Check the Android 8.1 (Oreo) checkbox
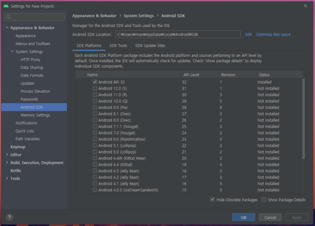Viewport: 315px width, 226px height. click(95, 114)
